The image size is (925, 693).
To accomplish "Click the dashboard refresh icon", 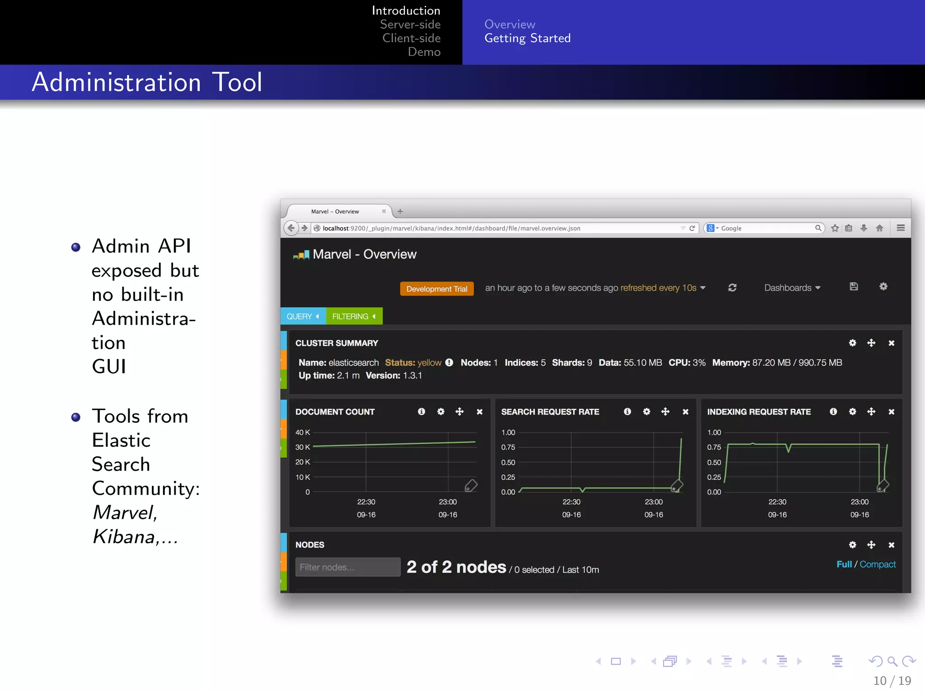I will (732, 288).
